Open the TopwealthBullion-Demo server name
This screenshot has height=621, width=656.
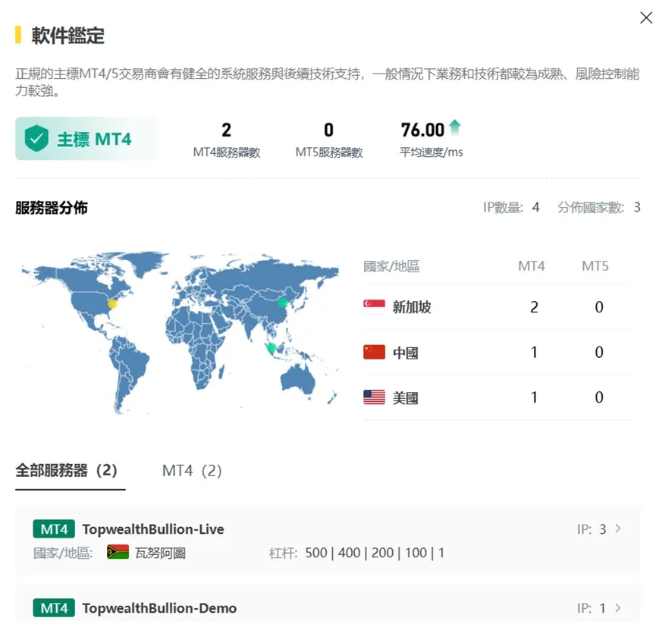click(x=159, y=608)
